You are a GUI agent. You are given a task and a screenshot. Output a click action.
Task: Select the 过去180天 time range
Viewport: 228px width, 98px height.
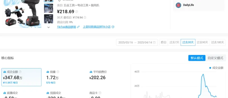[x=218, y=42]
